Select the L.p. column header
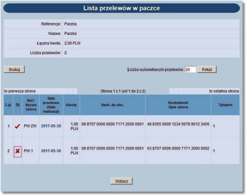247x196 pixels. pos(8,105)
